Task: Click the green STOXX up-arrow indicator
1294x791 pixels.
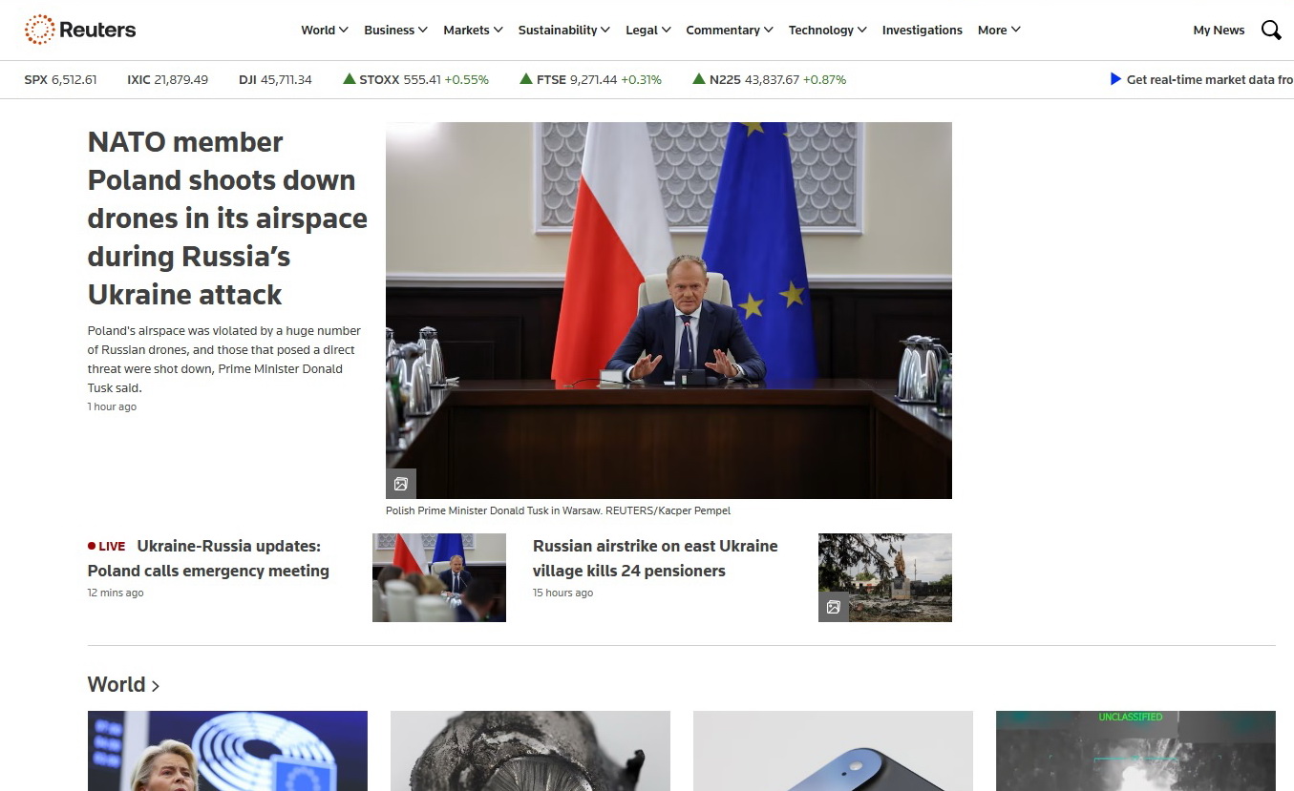Action: [x=350, y=79]
